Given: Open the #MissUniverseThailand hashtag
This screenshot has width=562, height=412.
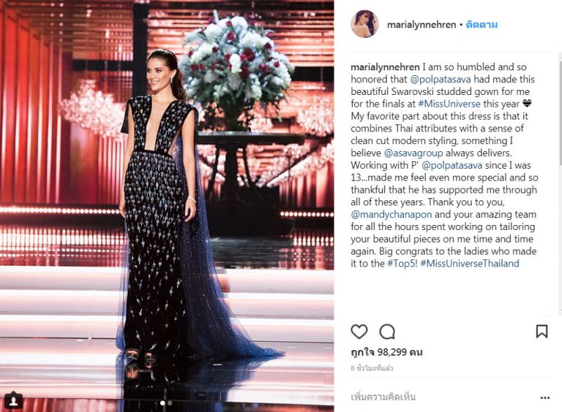Looking at the screenshot, I should (470, 264).
